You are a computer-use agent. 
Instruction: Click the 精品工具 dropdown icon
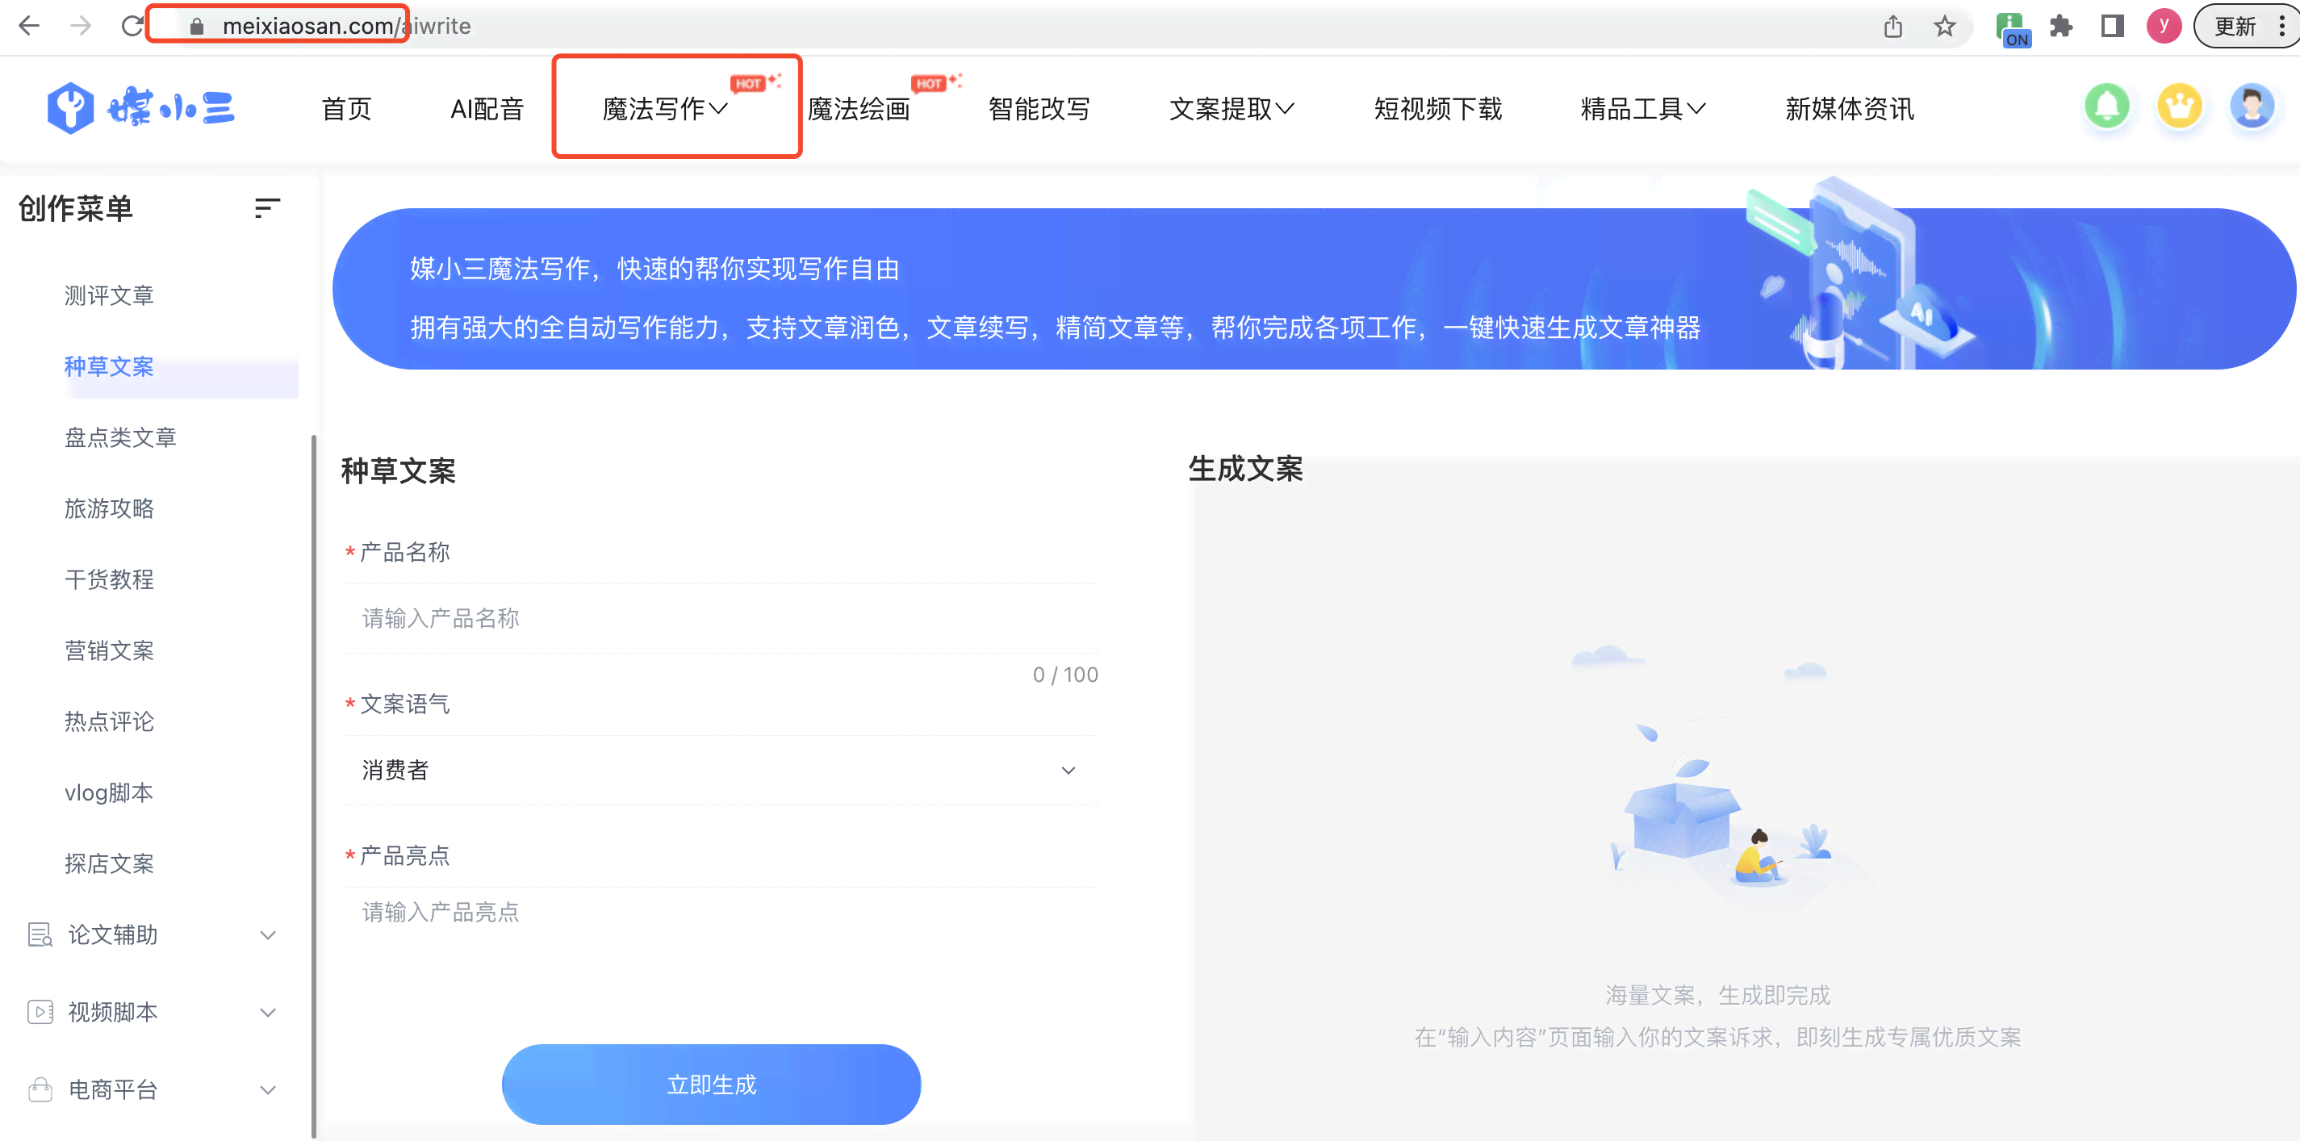[x=1701, y=110]
